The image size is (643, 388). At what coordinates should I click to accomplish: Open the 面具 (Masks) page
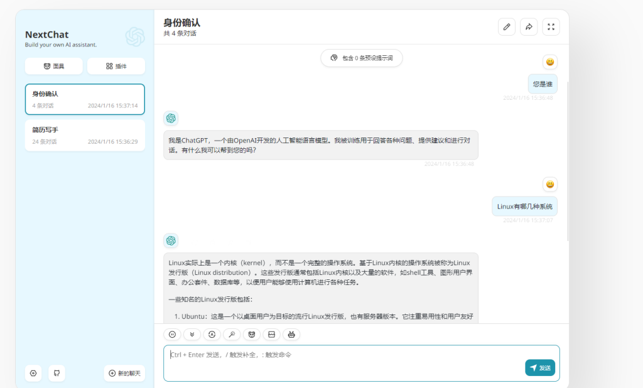click(x=54, y=66)
